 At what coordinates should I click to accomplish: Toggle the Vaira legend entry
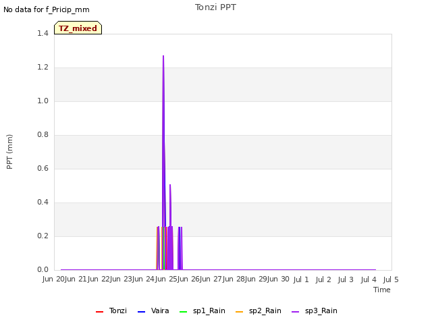[x=153, y=311]
